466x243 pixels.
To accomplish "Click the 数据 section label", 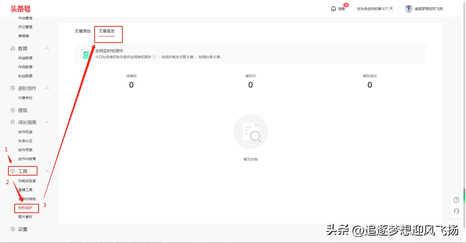I will coord(23,48).
